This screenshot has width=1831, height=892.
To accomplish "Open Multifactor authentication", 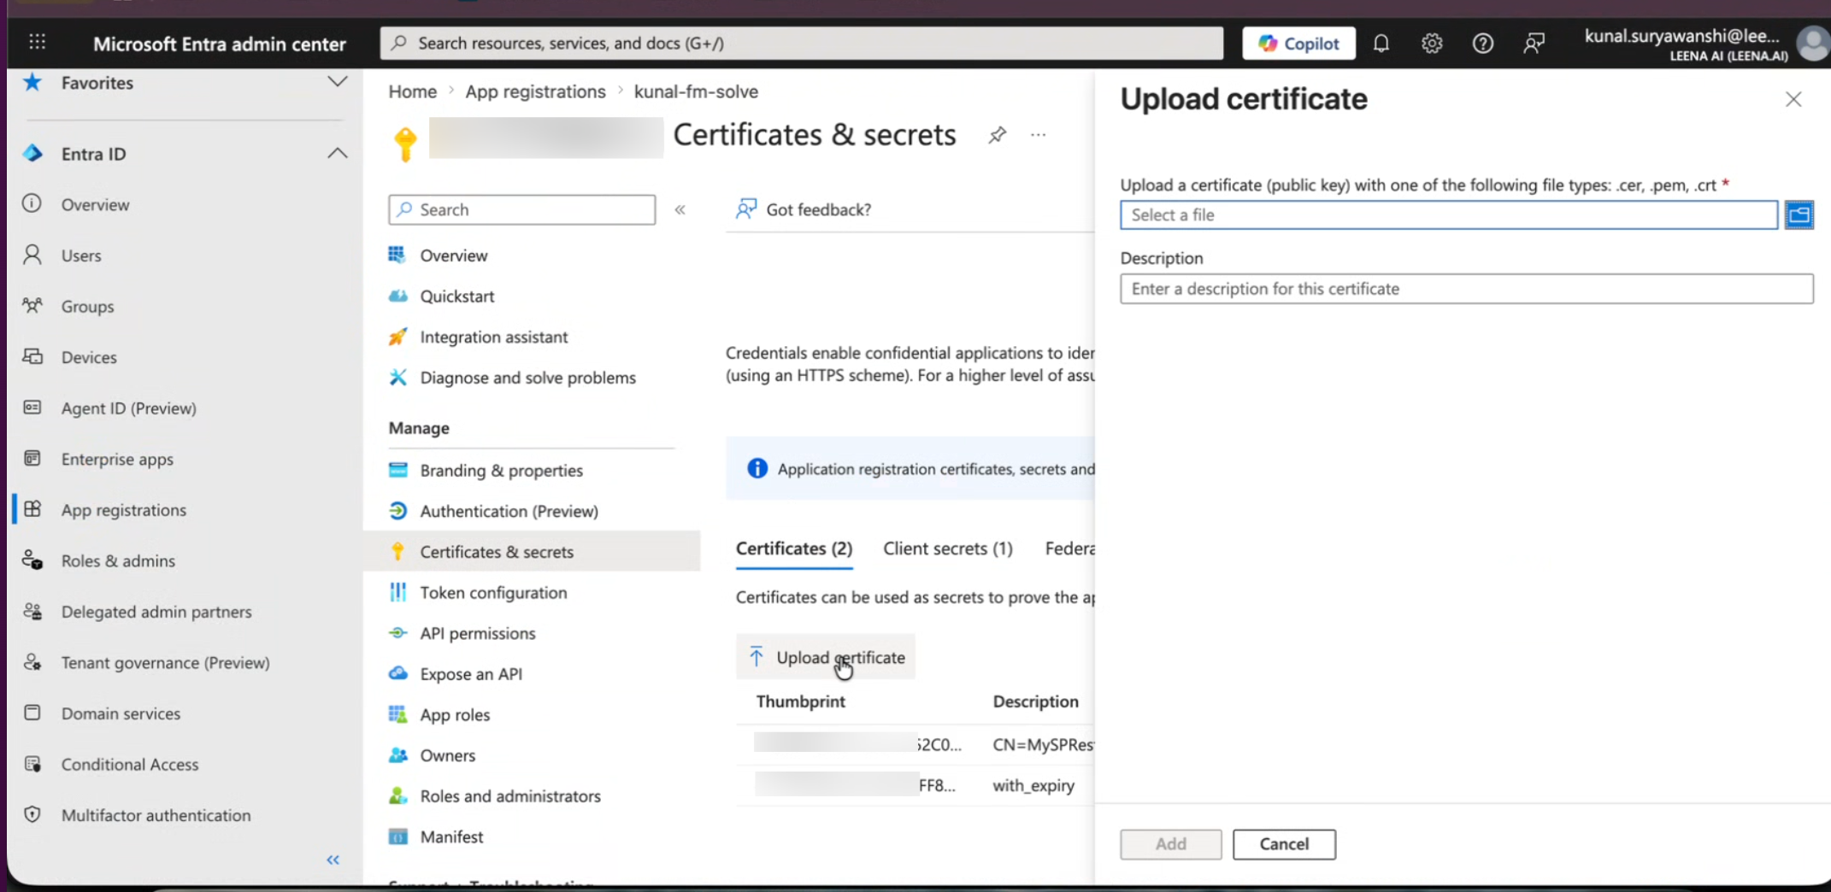I will (x=156, y=814).
